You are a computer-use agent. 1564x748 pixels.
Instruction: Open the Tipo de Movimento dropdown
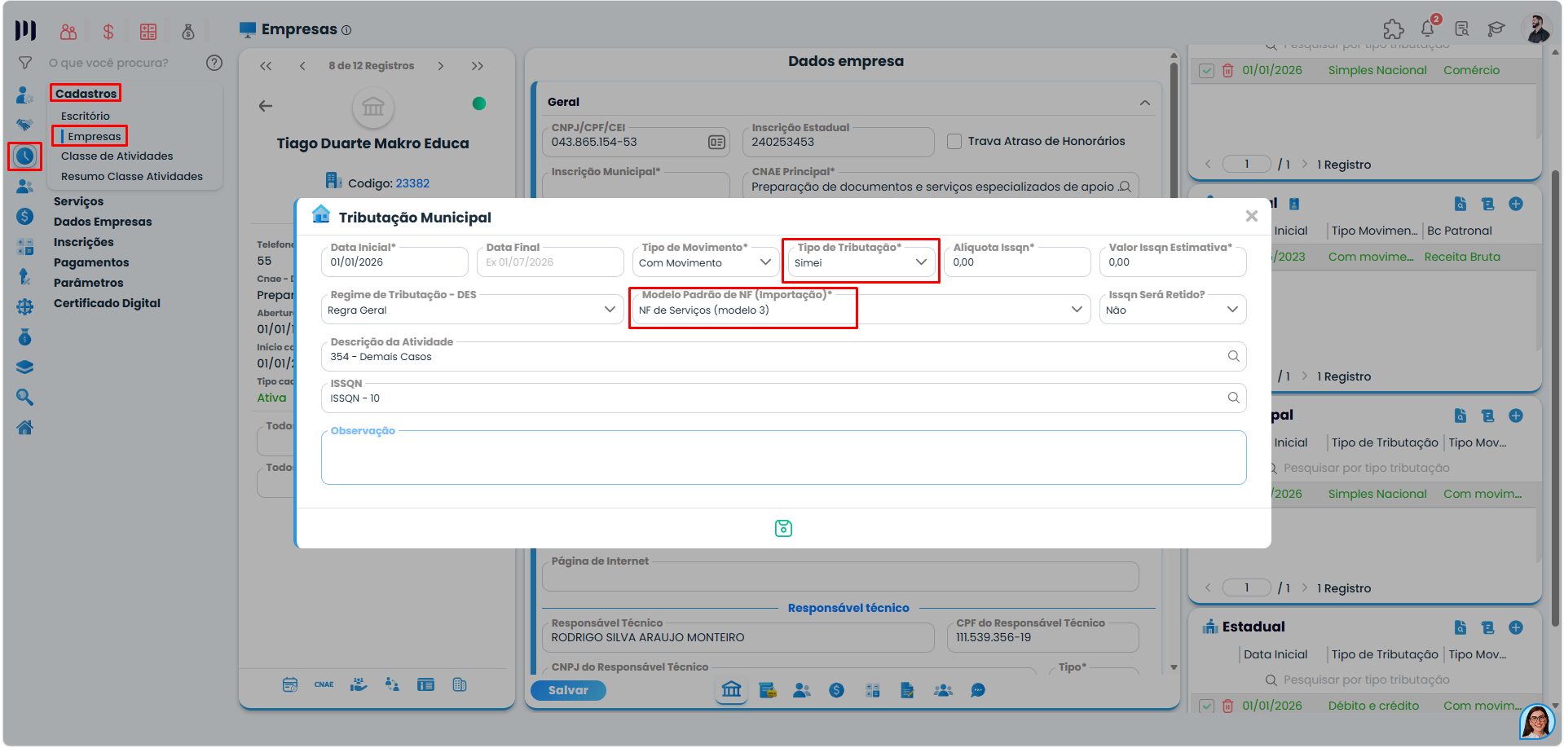click(x=706, y=262)
